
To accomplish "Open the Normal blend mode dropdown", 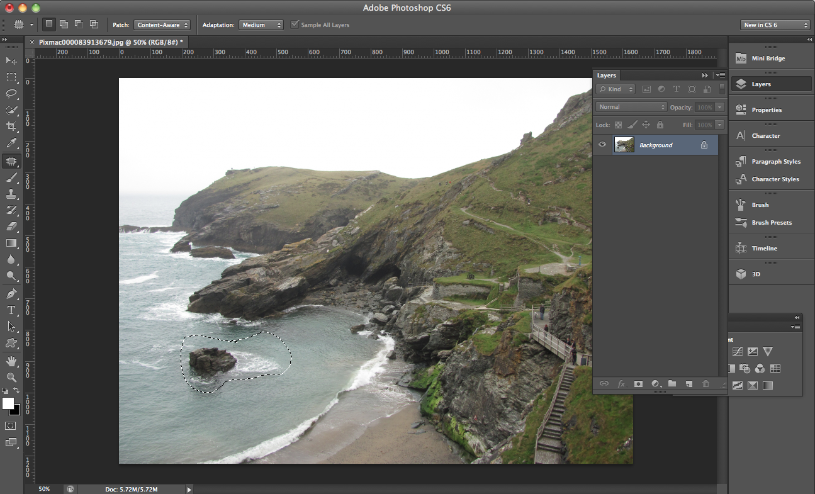I will (631, 107).
